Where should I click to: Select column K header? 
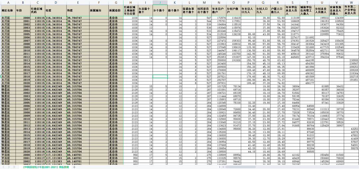pyautogui.click(x=175, y=2)
